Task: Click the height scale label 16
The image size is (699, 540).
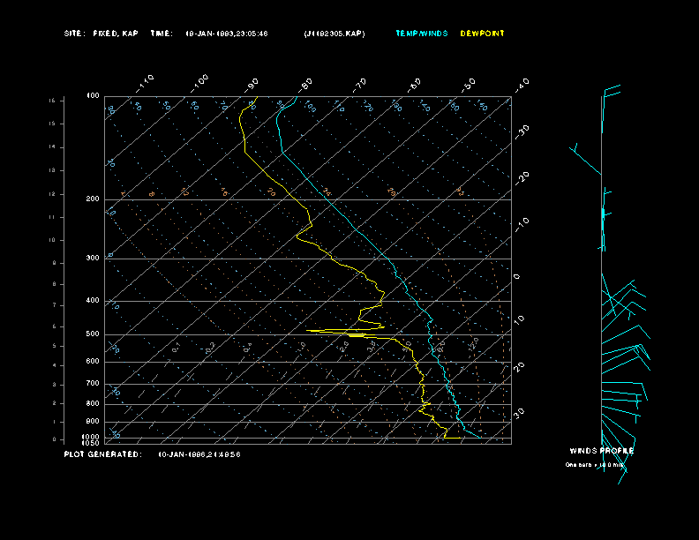Action: (x=52, y=101)
